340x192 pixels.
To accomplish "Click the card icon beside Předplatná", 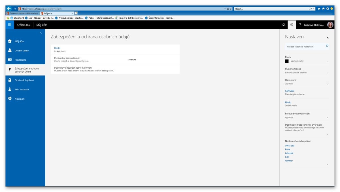I will tap(10, 60).
